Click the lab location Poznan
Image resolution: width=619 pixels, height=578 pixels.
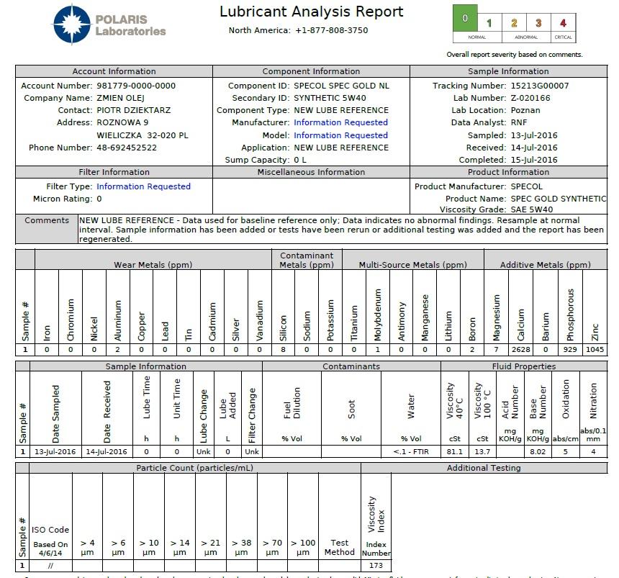click(x=525, y=110)
